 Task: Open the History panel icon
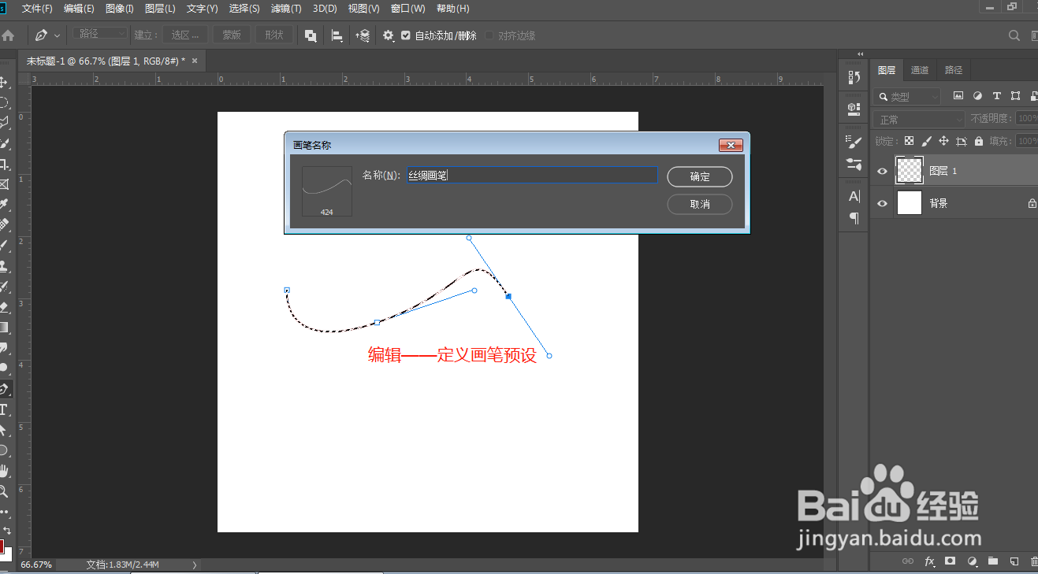[854, 77]
